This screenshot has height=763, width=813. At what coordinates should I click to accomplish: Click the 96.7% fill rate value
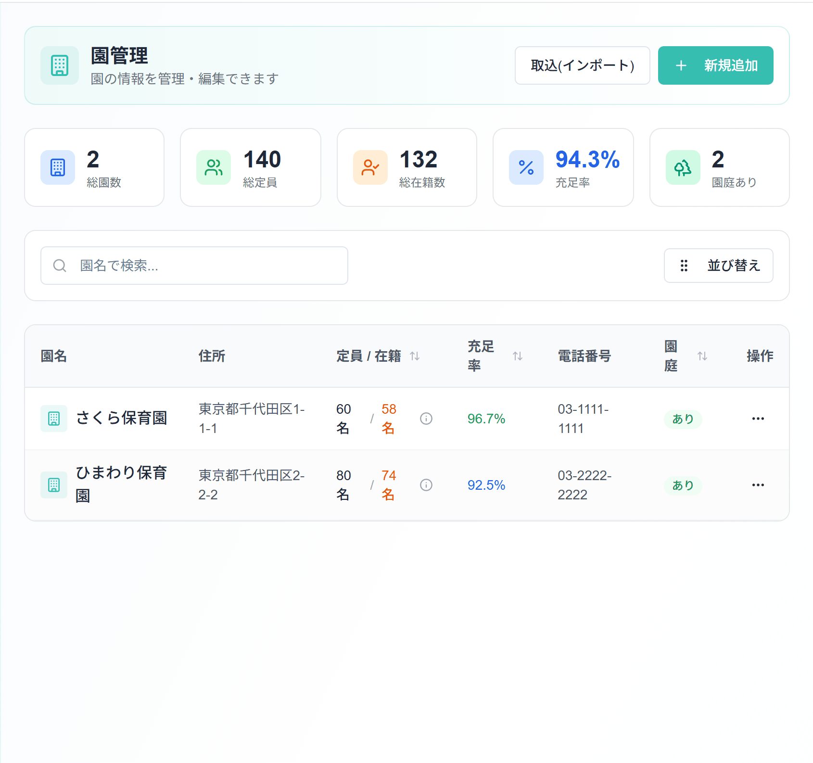(486, 419)
